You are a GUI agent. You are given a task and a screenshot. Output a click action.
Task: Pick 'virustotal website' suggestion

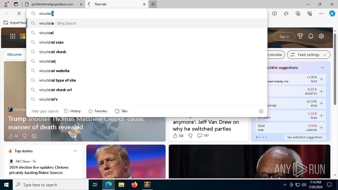[x=147, y=71]
